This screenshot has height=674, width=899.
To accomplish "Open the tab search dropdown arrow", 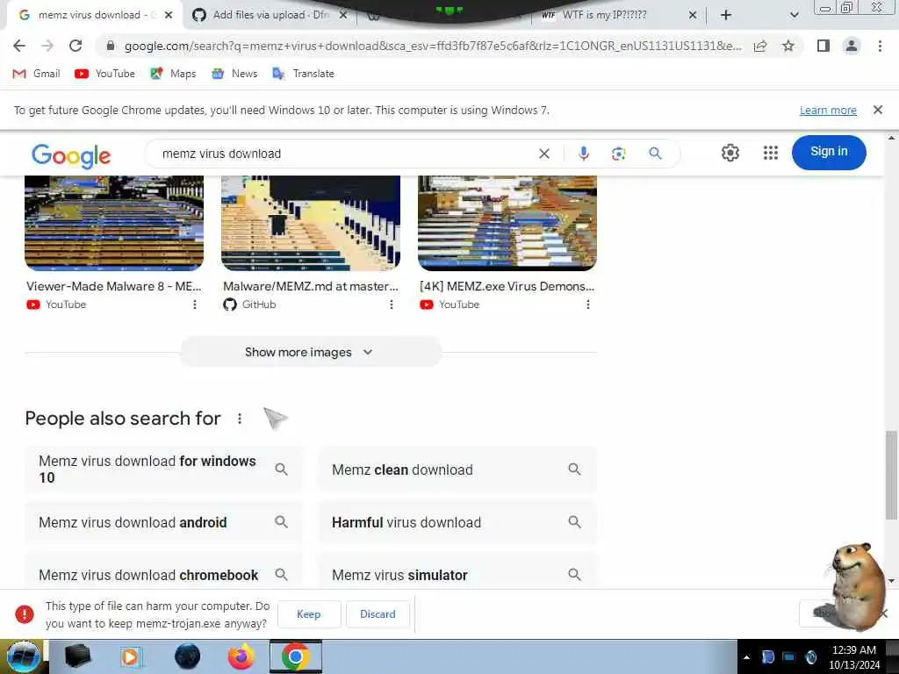I will pos(794,15).
